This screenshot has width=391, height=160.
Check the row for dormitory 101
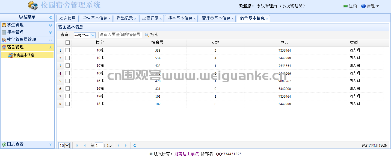(68, 96)
